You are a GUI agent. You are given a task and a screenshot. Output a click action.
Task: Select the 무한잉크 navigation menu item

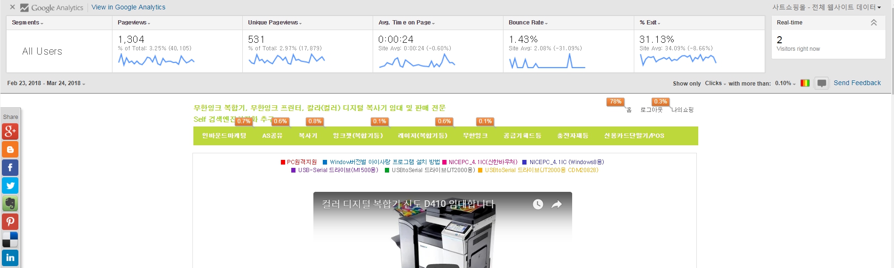475,135
